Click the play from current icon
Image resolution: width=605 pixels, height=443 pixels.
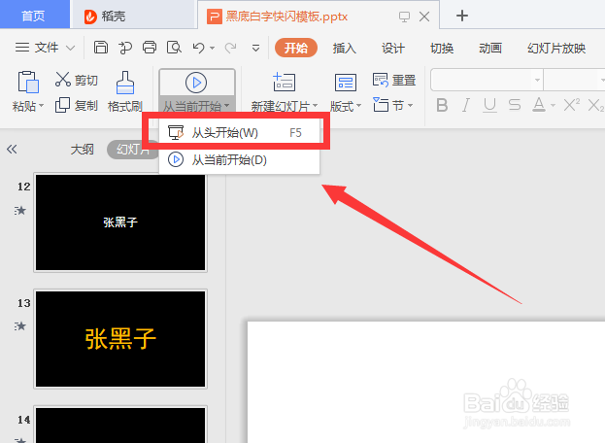coord(196,83)
